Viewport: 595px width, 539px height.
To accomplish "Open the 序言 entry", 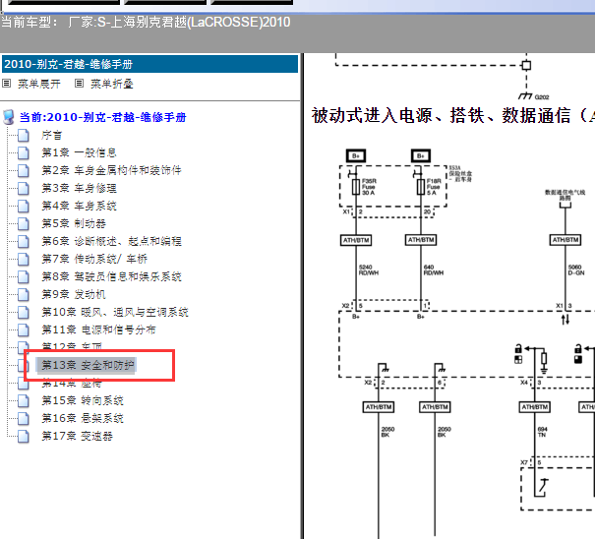I will pos(51,135).
